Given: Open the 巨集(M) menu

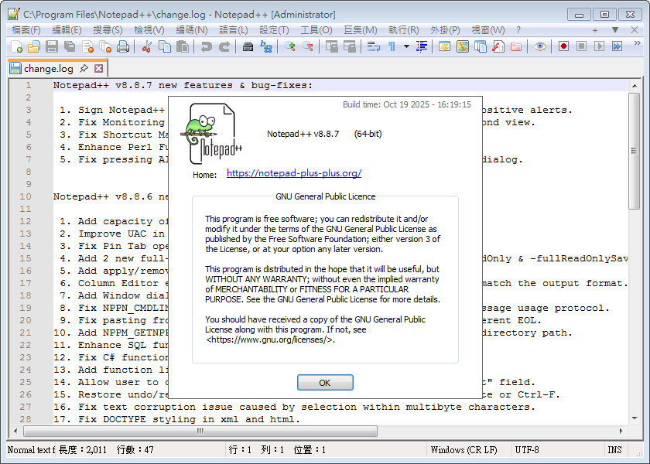Looking at the screenshot, I should 361,30.
